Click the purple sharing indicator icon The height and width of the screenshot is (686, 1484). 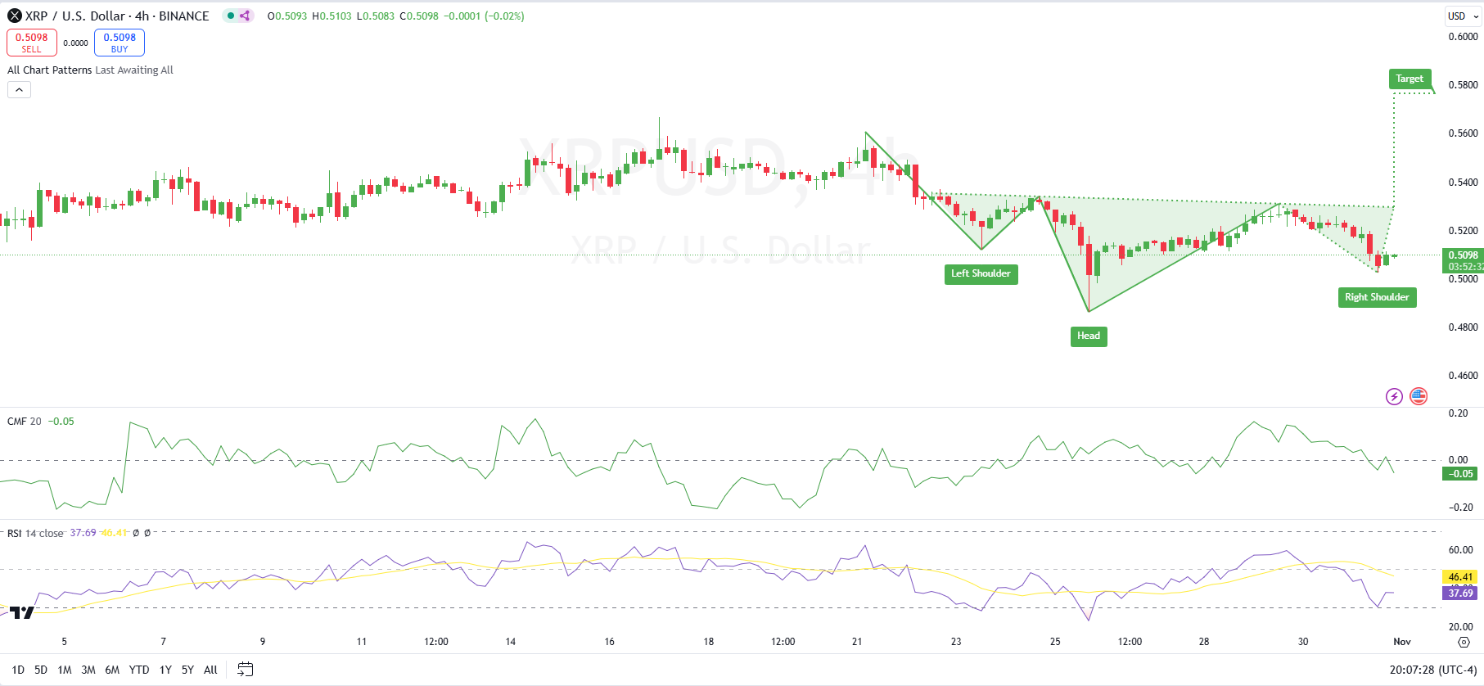click(x=245, y=16)
